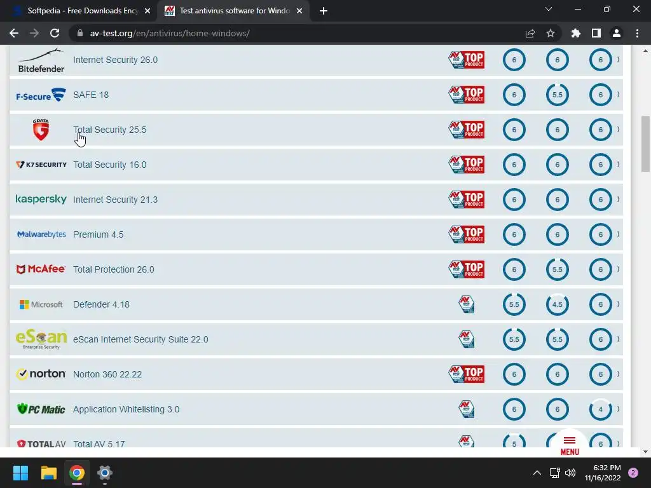The height and width of the screenshot is (488, 651).
Task: Click Bitdefender's TOP PRODUCT badge
Action: click(466, 60)
